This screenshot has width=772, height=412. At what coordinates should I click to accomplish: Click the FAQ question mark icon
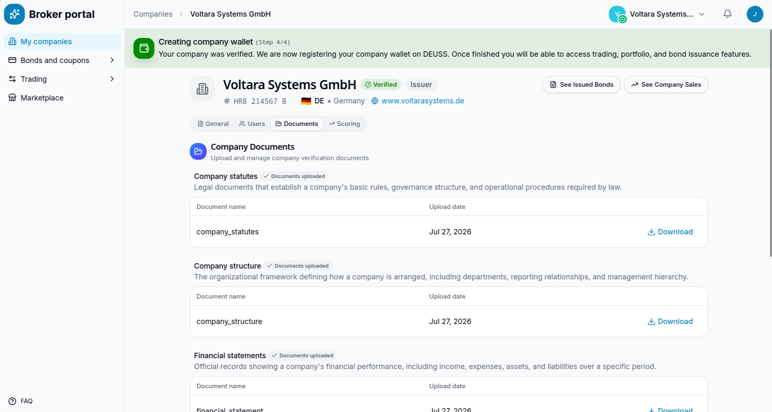click(13, 401)
